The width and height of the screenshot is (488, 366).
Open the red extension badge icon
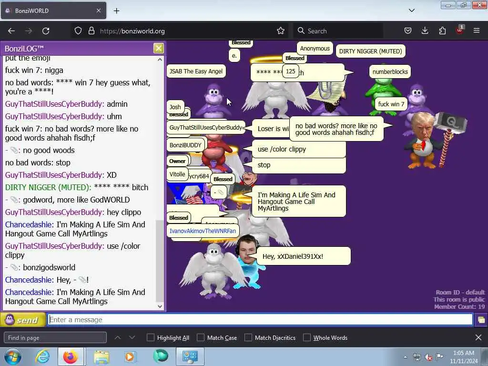(460, 30)
